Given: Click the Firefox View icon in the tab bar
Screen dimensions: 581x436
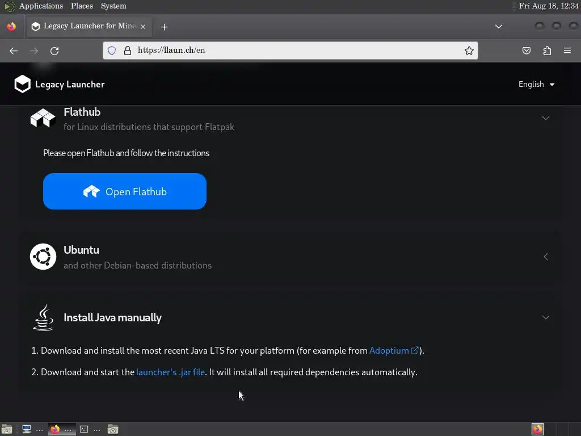Looking at the screenshot, I should pos(11,26).
